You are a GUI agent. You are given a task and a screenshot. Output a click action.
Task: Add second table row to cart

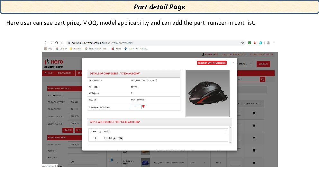point(254,126)
